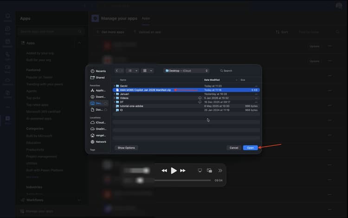This screenshot has height=218, width=348.
Task: Click fast-forward in the video player overlay
Action: click(x=183, y=171)
